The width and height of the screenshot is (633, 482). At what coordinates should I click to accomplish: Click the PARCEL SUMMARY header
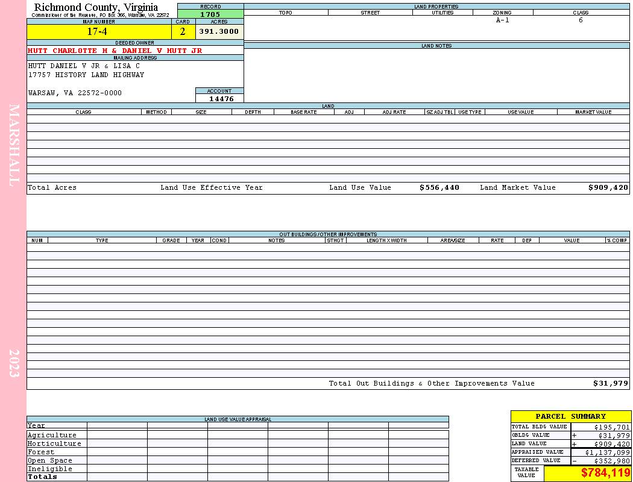click(570, 416)
